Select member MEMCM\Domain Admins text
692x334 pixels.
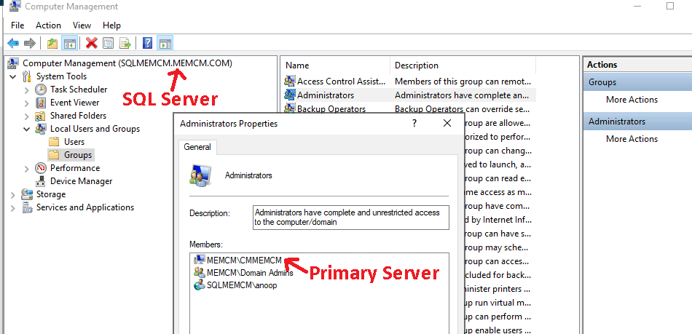[250, 272]
